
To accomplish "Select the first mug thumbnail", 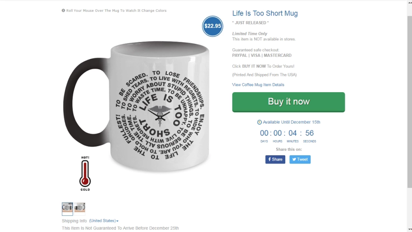I will click(x=67, y=208).
